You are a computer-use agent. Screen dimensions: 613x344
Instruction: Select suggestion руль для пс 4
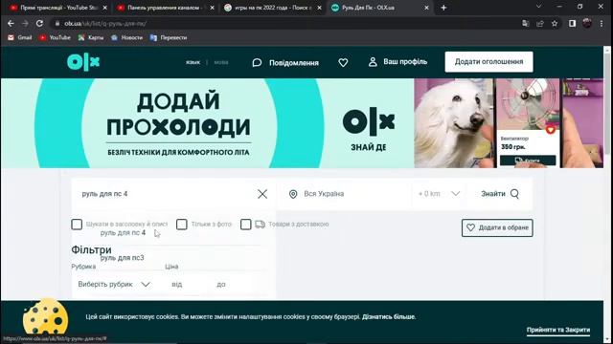pyautogui.click(x=123, y=233)
